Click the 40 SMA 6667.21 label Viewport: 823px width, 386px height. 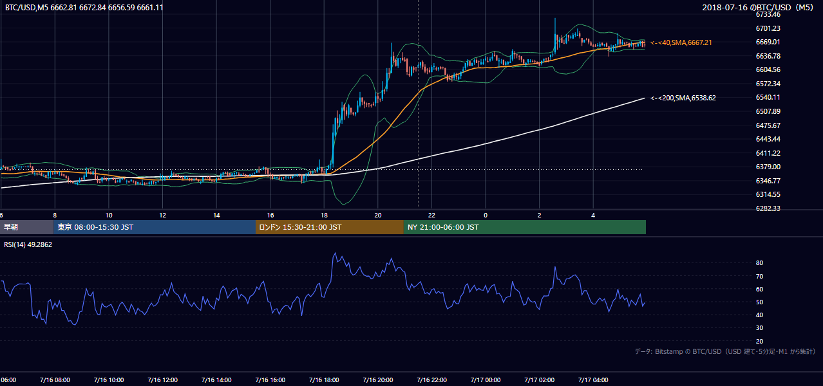[681, 42]
